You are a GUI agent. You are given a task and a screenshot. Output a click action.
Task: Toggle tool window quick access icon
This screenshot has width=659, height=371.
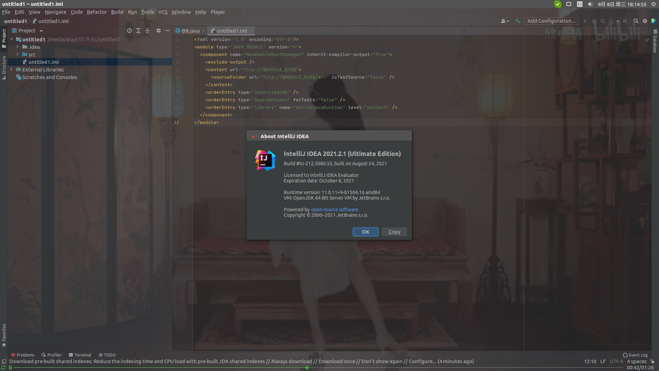(x=4, y=361)
